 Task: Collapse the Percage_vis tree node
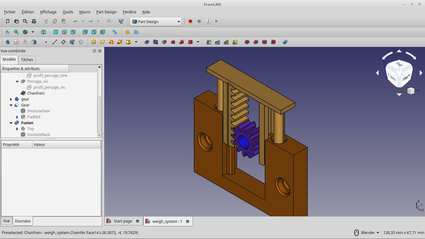(17, 81)
